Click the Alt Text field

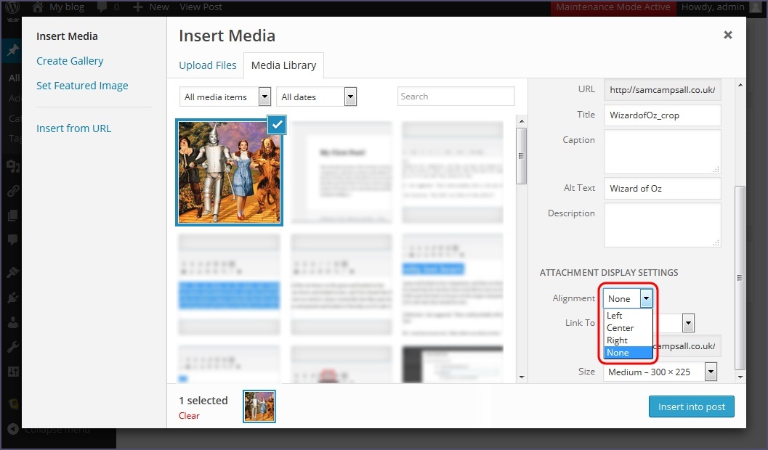click(x=662, y=189)
